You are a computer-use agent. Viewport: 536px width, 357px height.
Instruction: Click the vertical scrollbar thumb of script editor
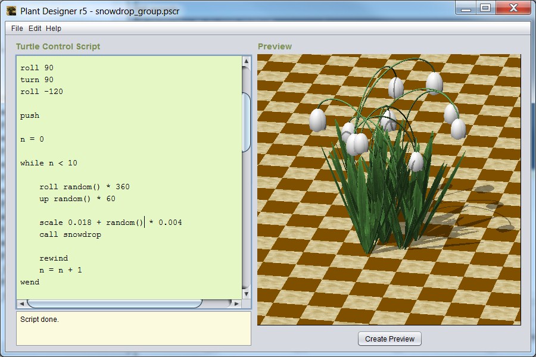coord(246,122)
